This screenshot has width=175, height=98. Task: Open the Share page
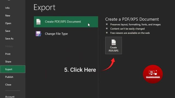tap(8, 62)
